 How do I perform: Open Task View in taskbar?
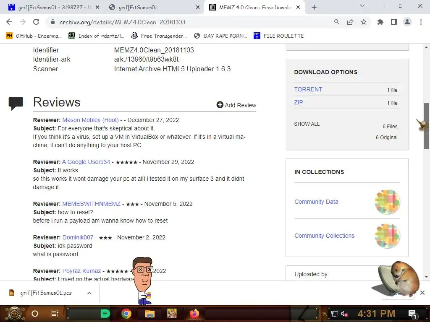[x=55, y=314]
